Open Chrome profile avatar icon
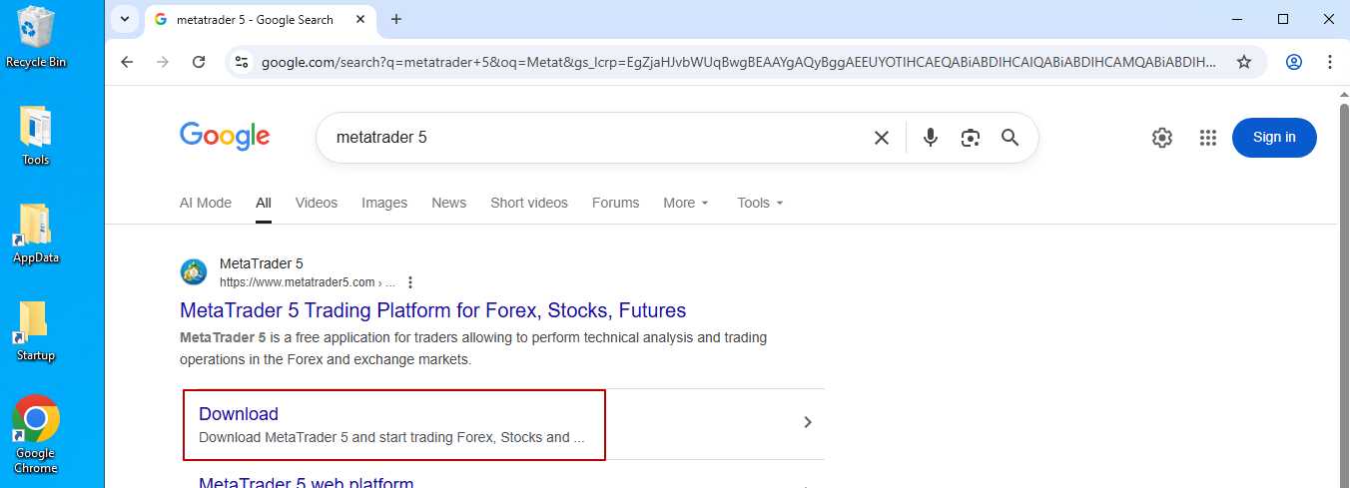The width and height of the screenshot is (1350, 488). [x=1294, y=62]
